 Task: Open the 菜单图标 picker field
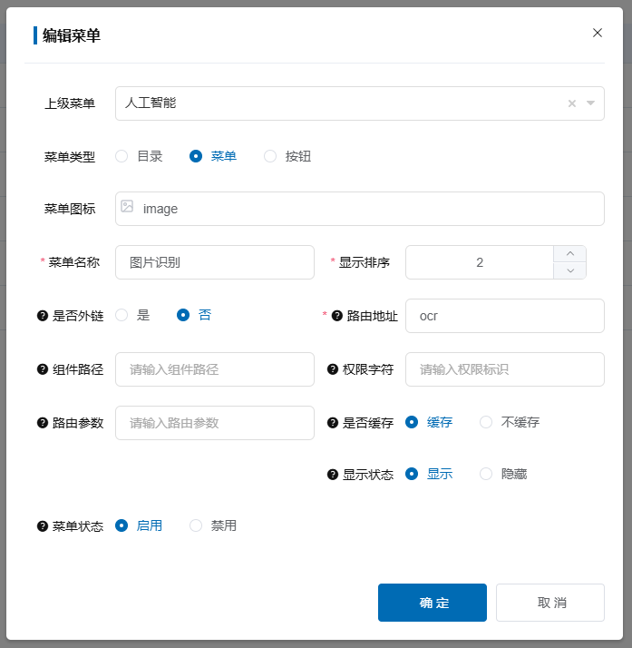[x=360, y=209]
